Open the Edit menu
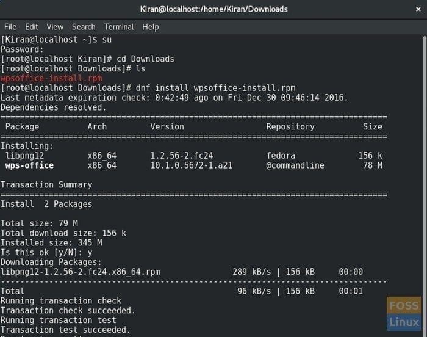Screen dimensions: 427x337 [32, 27]
